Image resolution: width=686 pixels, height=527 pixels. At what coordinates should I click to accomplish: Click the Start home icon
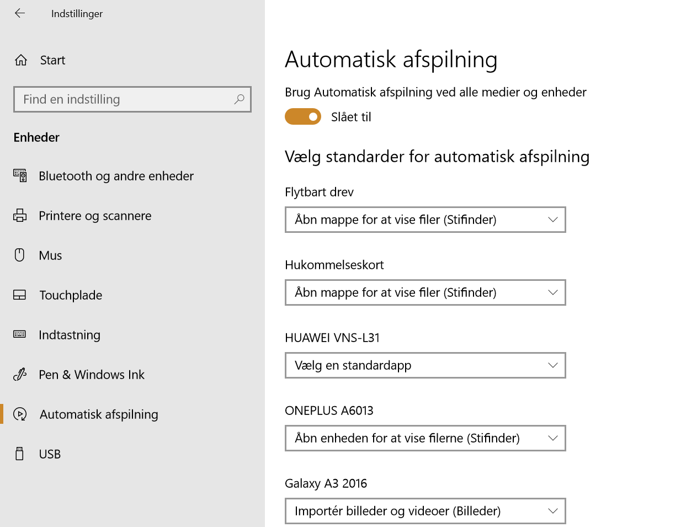(21, 60)
